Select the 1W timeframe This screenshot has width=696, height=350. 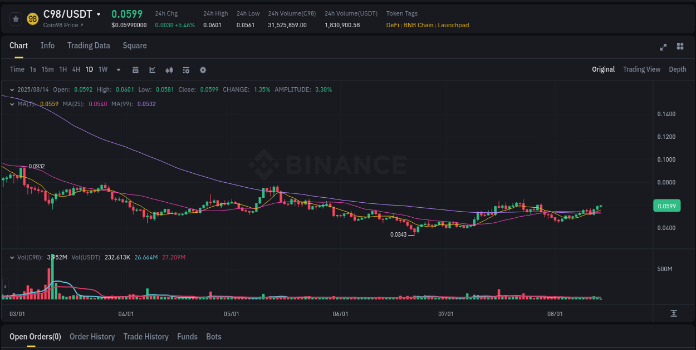tap(102, 69)
